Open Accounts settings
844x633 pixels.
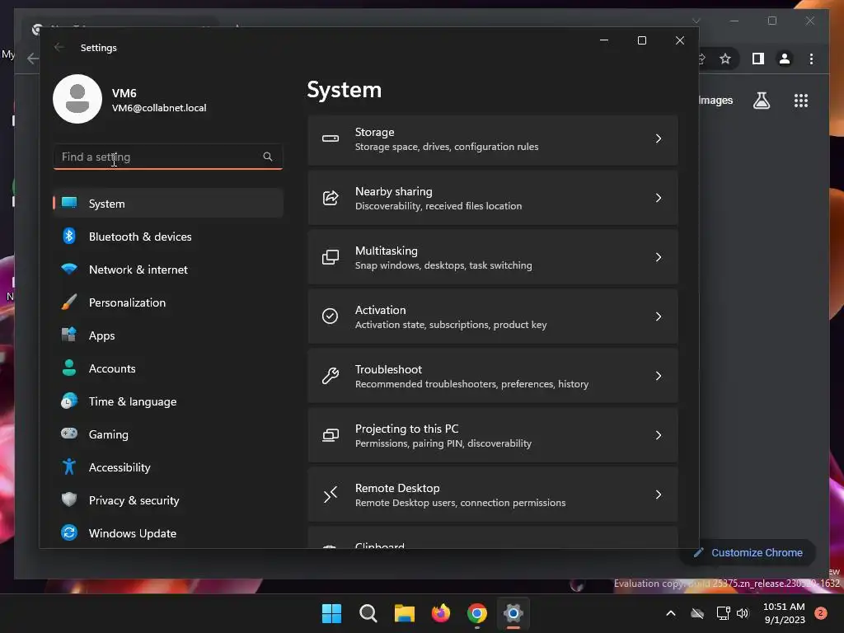tap(168, 368)
